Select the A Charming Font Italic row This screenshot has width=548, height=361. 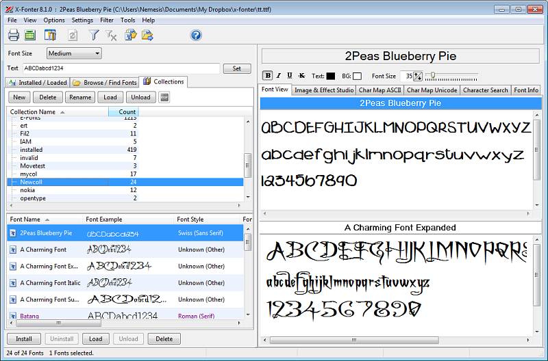tap(125, 283)
